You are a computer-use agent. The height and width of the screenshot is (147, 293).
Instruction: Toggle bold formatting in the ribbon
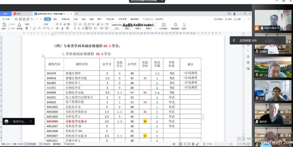coord(27,28)
